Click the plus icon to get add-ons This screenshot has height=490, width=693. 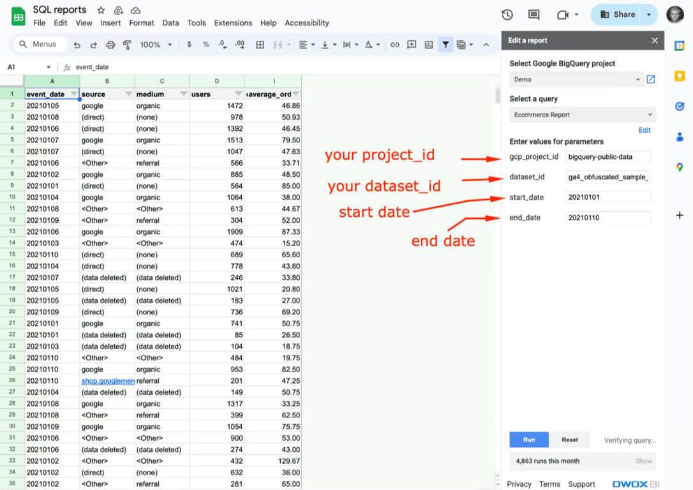pyautogui.click(x=680, y=215)
